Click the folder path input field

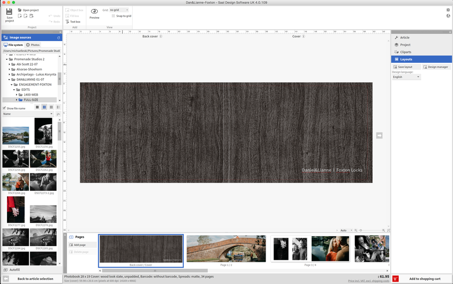(x=32, y=51)
